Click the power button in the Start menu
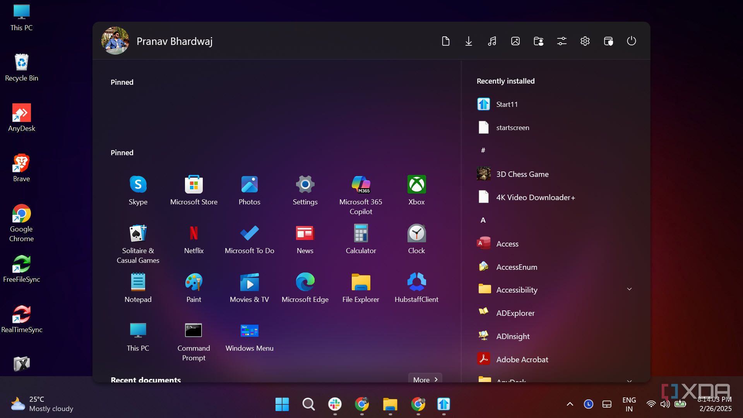Screen dimensions: 743x418 (631, 41)
